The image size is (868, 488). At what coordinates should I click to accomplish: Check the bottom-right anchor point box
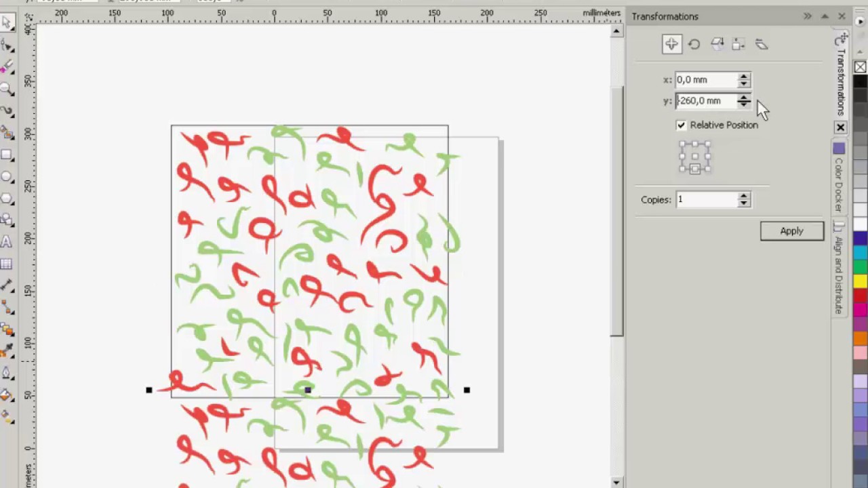pos(707,169)
